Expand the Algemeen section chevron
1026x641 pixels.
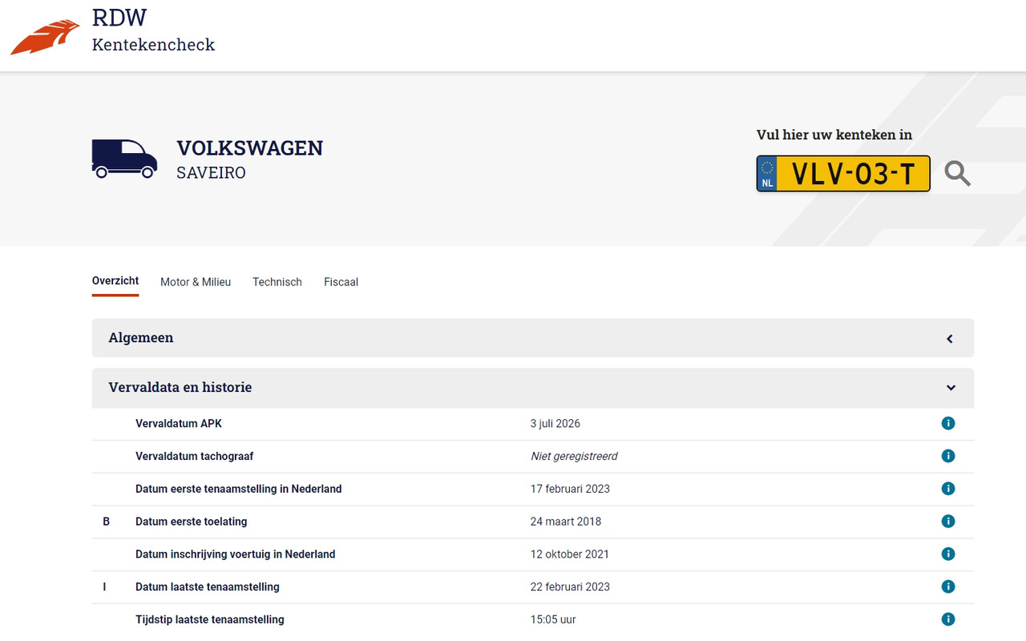click(x=950, y=339)
